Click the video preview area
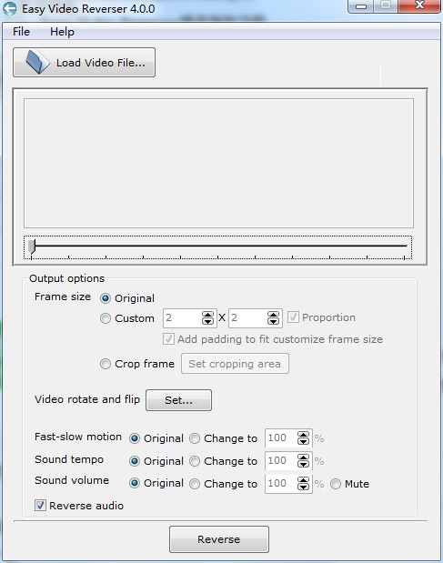This screenshot has width=443, height=563. 218,164
